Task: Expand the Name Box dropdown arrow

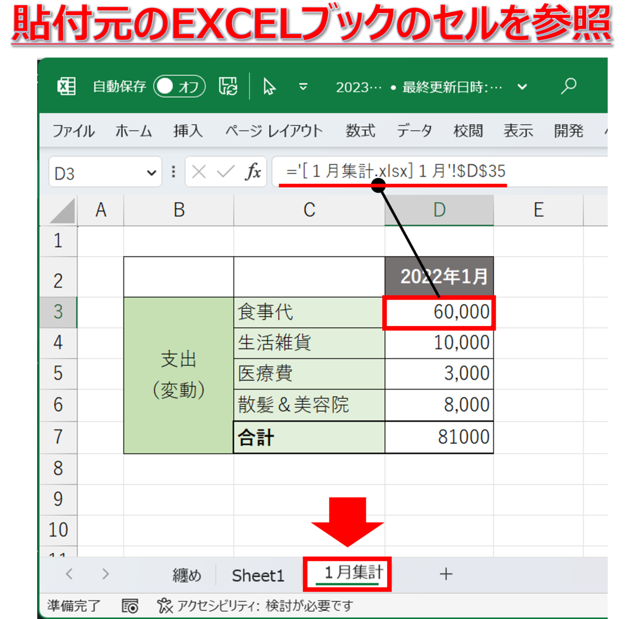Action: click(x=151, y=173)
